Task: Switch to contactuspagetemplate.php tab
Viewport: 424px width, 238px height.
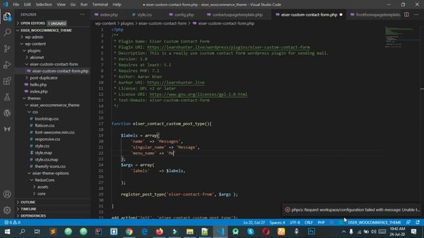Action: tap(237, 15)
